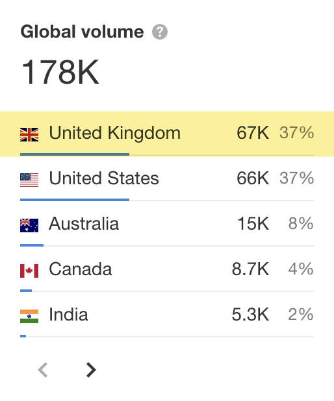Image resolution: width=334 pixels, height=401 pixels.
Task: Select the United Kingdom country name
Action: (115, 133)
